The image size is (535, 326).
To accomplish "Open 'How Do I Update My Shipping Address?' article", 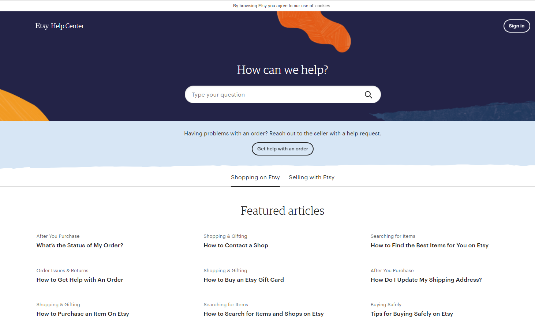I will tap(426, 280).
